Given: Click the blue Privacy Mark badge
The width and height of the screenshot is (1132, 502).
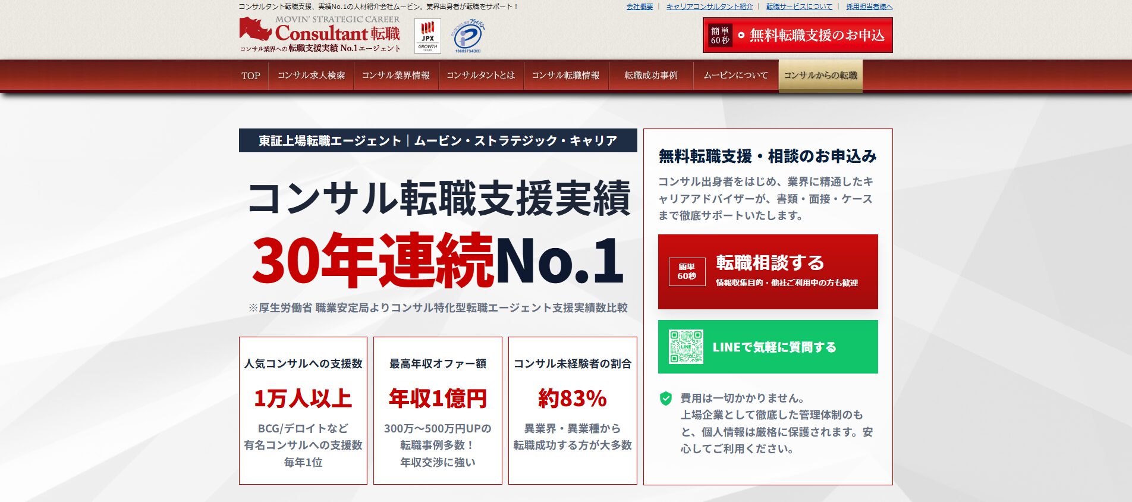Looking at the screenshot, I should pyautogui.click(x=467, y=36).
